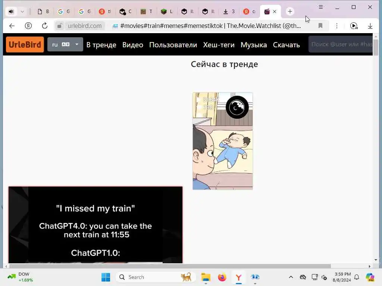This screenshot has height=286, width=382.
Task: Open the browser hamburger menu
Action: (321, 7)
